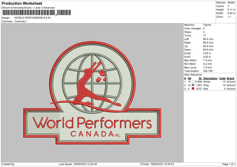
Task: Click the Color changes value 2
Action: 204,28
